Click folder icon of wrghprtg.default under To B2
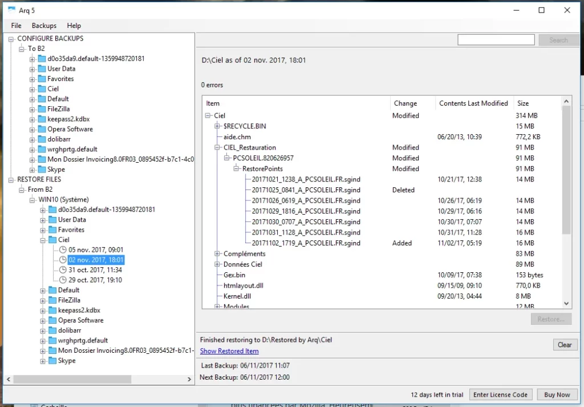Image resolution: width=584 pixels, height=407 pixels. point(42,149)
